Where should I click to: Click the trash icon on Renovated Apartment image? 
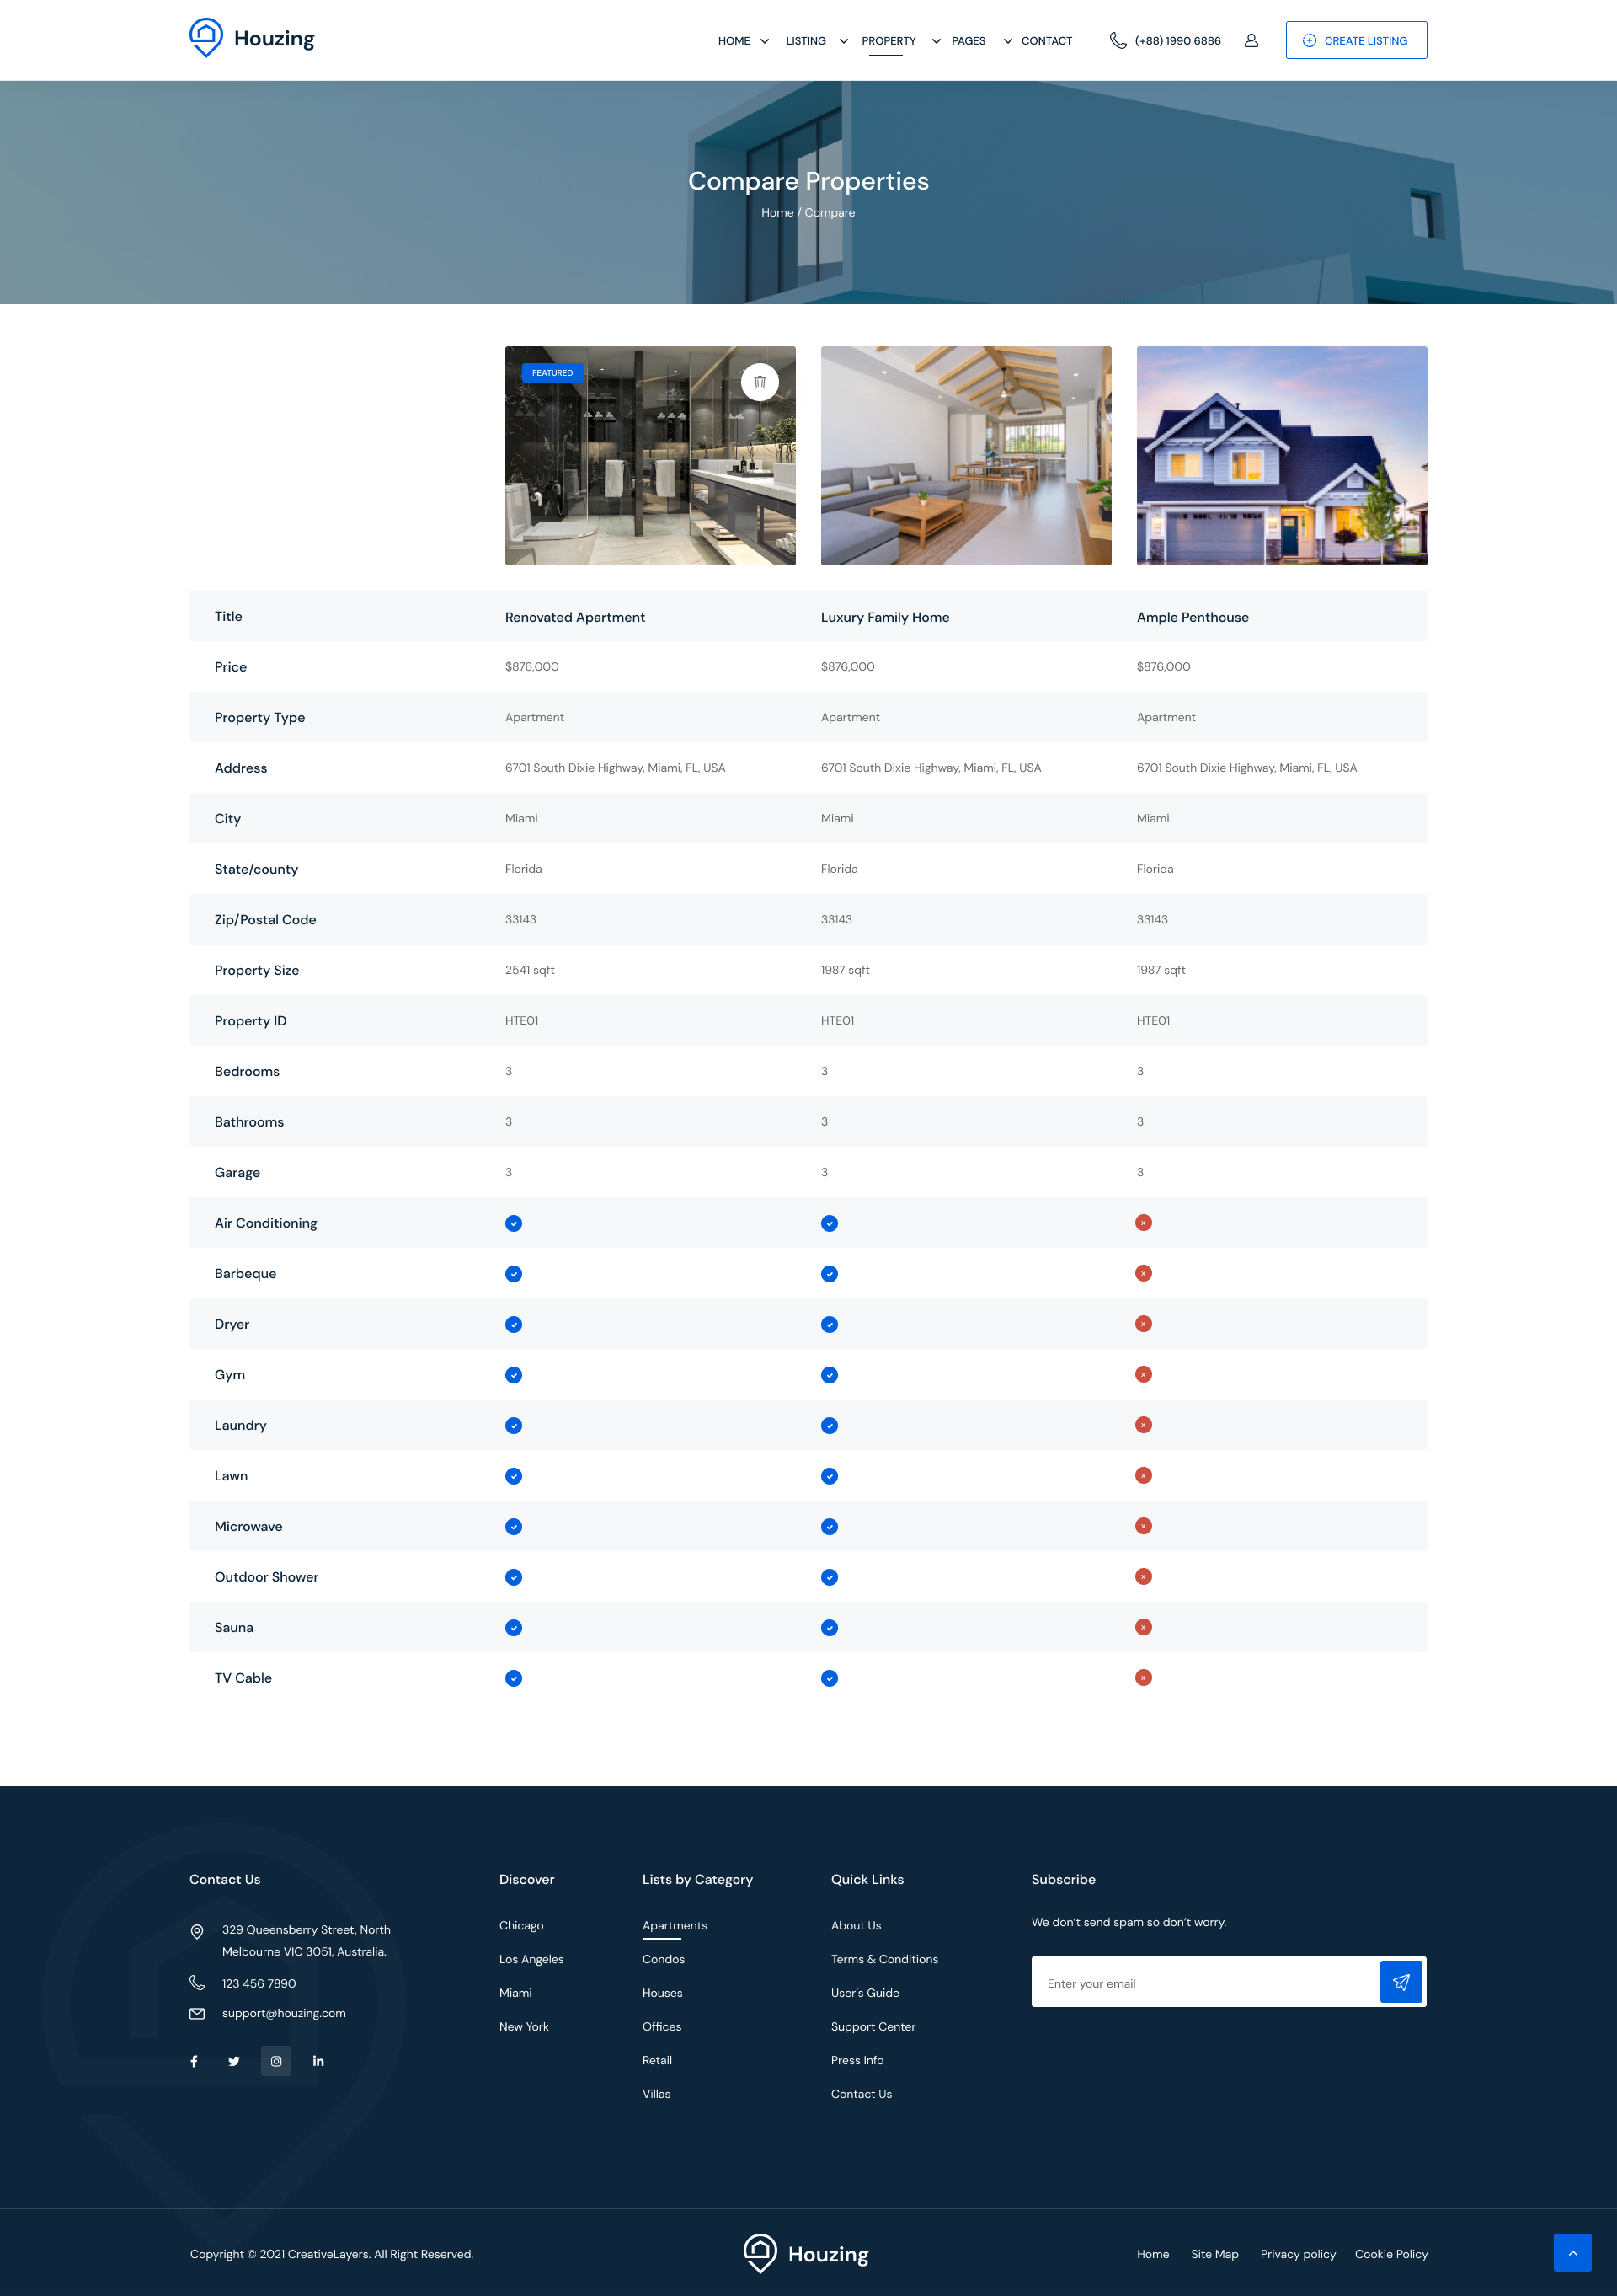760,382
